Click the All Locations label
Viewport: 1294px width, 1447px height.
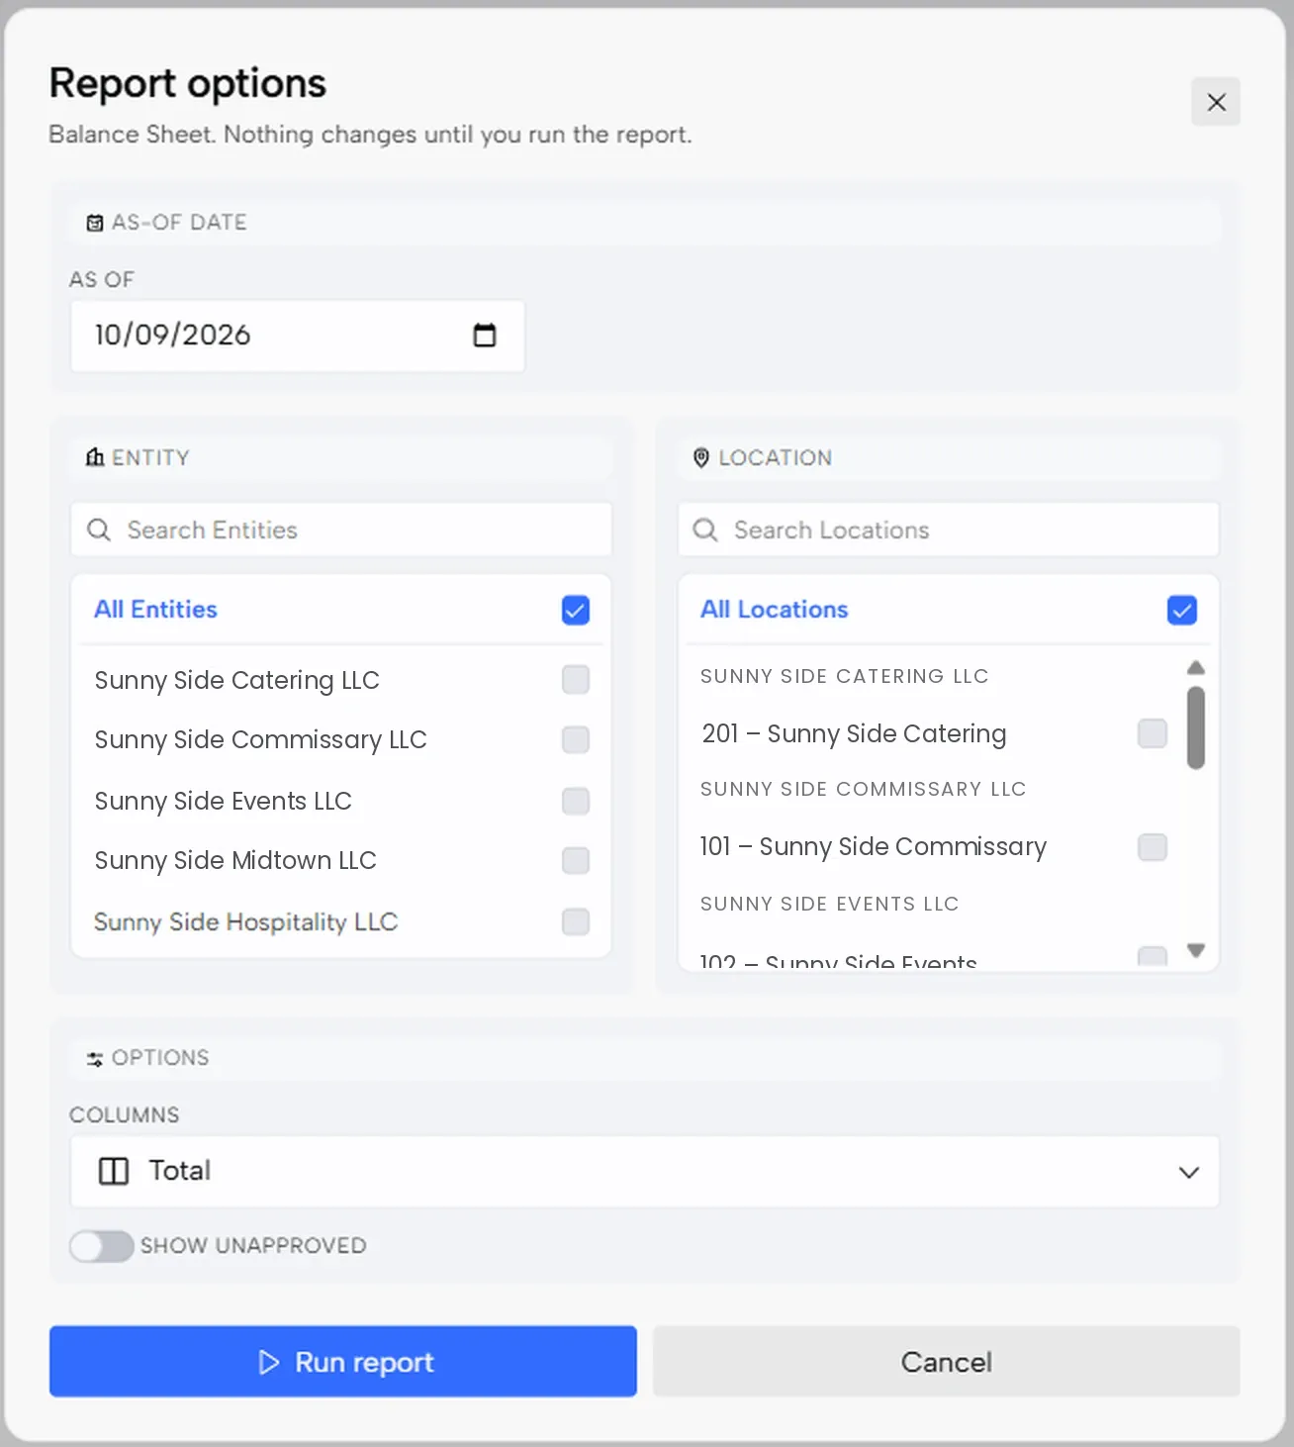point(774,609)
